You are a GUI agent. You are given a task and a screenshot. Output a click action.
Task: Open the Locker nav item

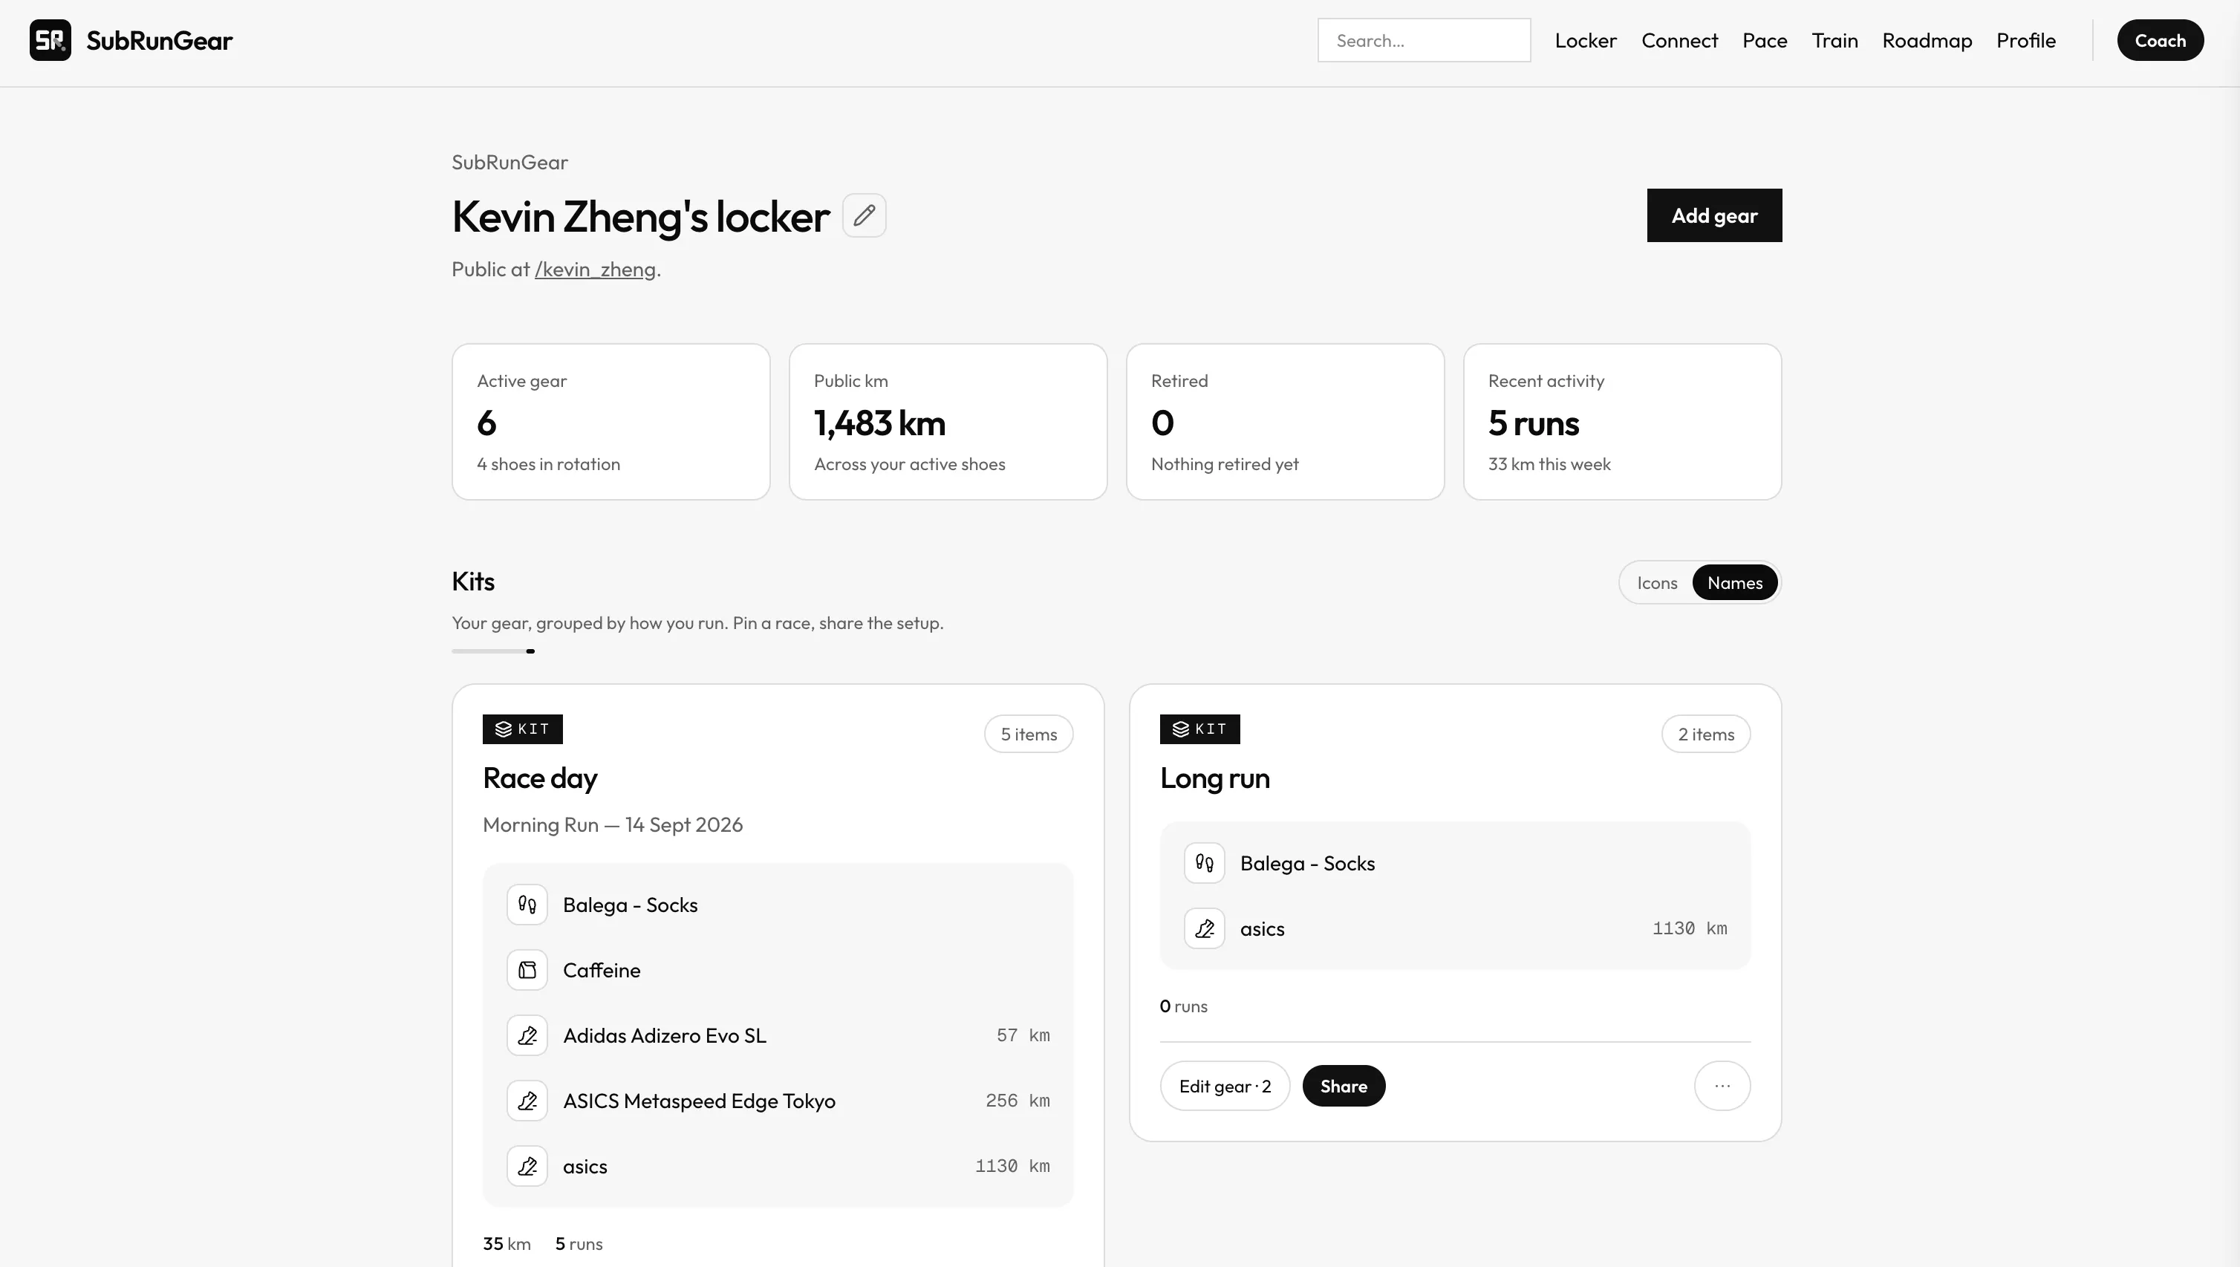1586,40
